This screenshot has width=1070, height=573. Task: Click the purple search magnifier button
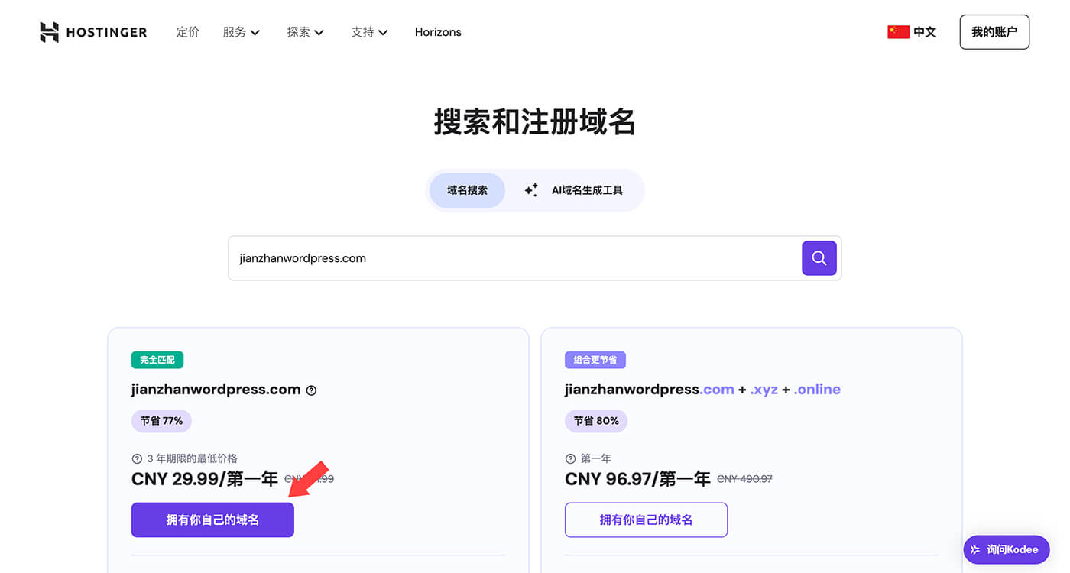[x=819, y=258]
